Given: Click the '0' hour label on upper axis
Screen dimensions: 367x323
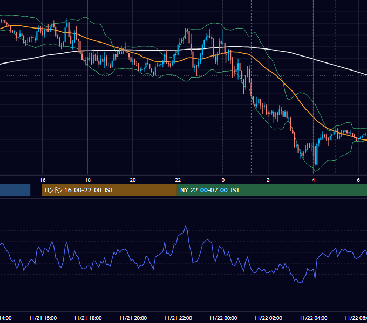Looking at the screenshot, I should click(x=223, y=180).
